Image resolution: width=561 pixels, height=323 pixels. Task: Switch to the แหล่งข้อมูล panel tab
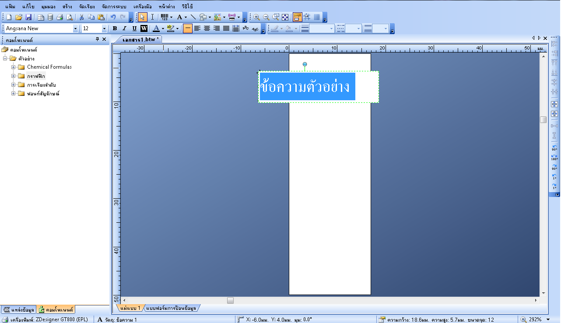19,309
